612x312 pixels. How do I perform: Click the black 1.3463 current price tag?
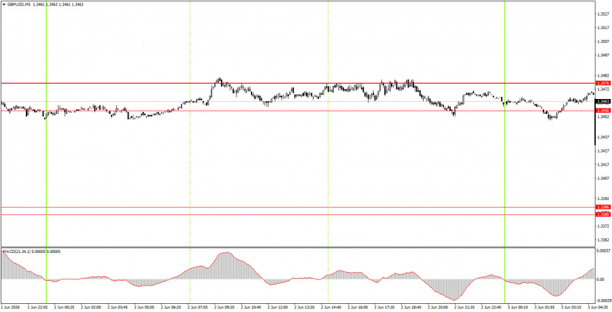(x=603, y=101)
